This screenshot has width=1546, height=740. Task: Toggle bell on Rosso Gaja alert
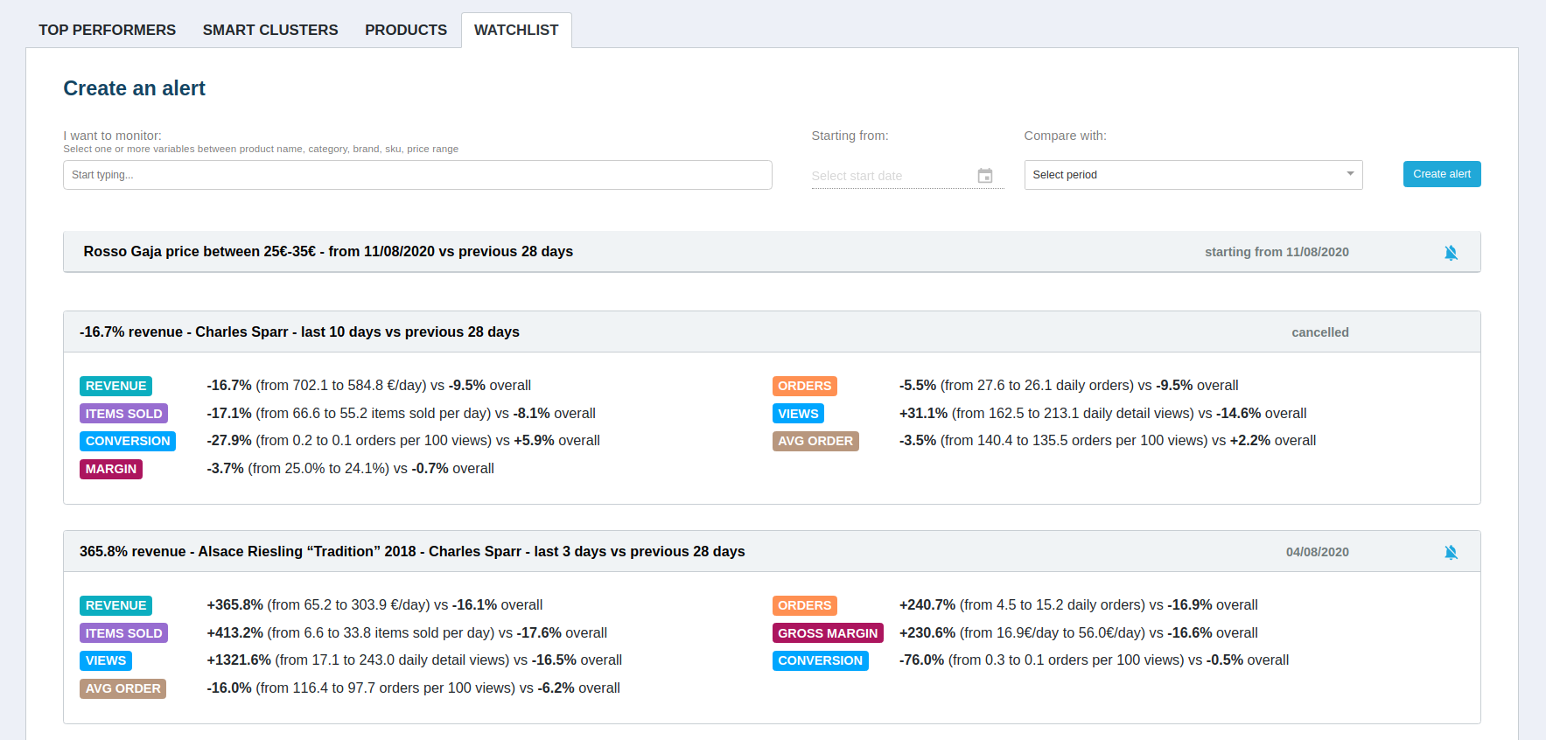coord(1450,253)
